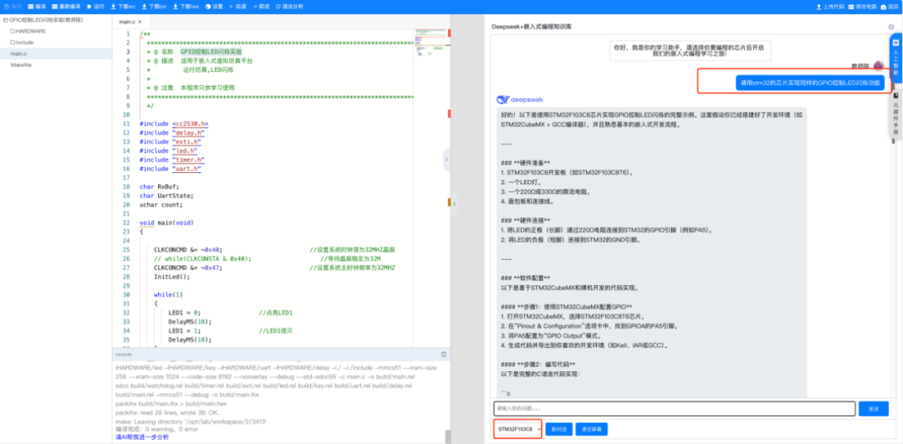Click the 请AI帮我进一步分析 link in console
The image size is (903, 444).
[142, 437]
